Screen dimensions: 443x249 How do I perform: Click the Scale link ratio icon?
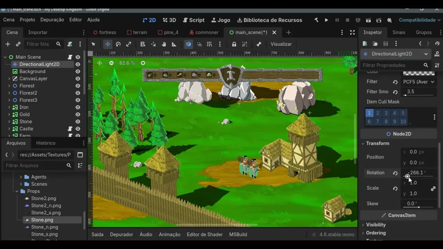point(433,188)
